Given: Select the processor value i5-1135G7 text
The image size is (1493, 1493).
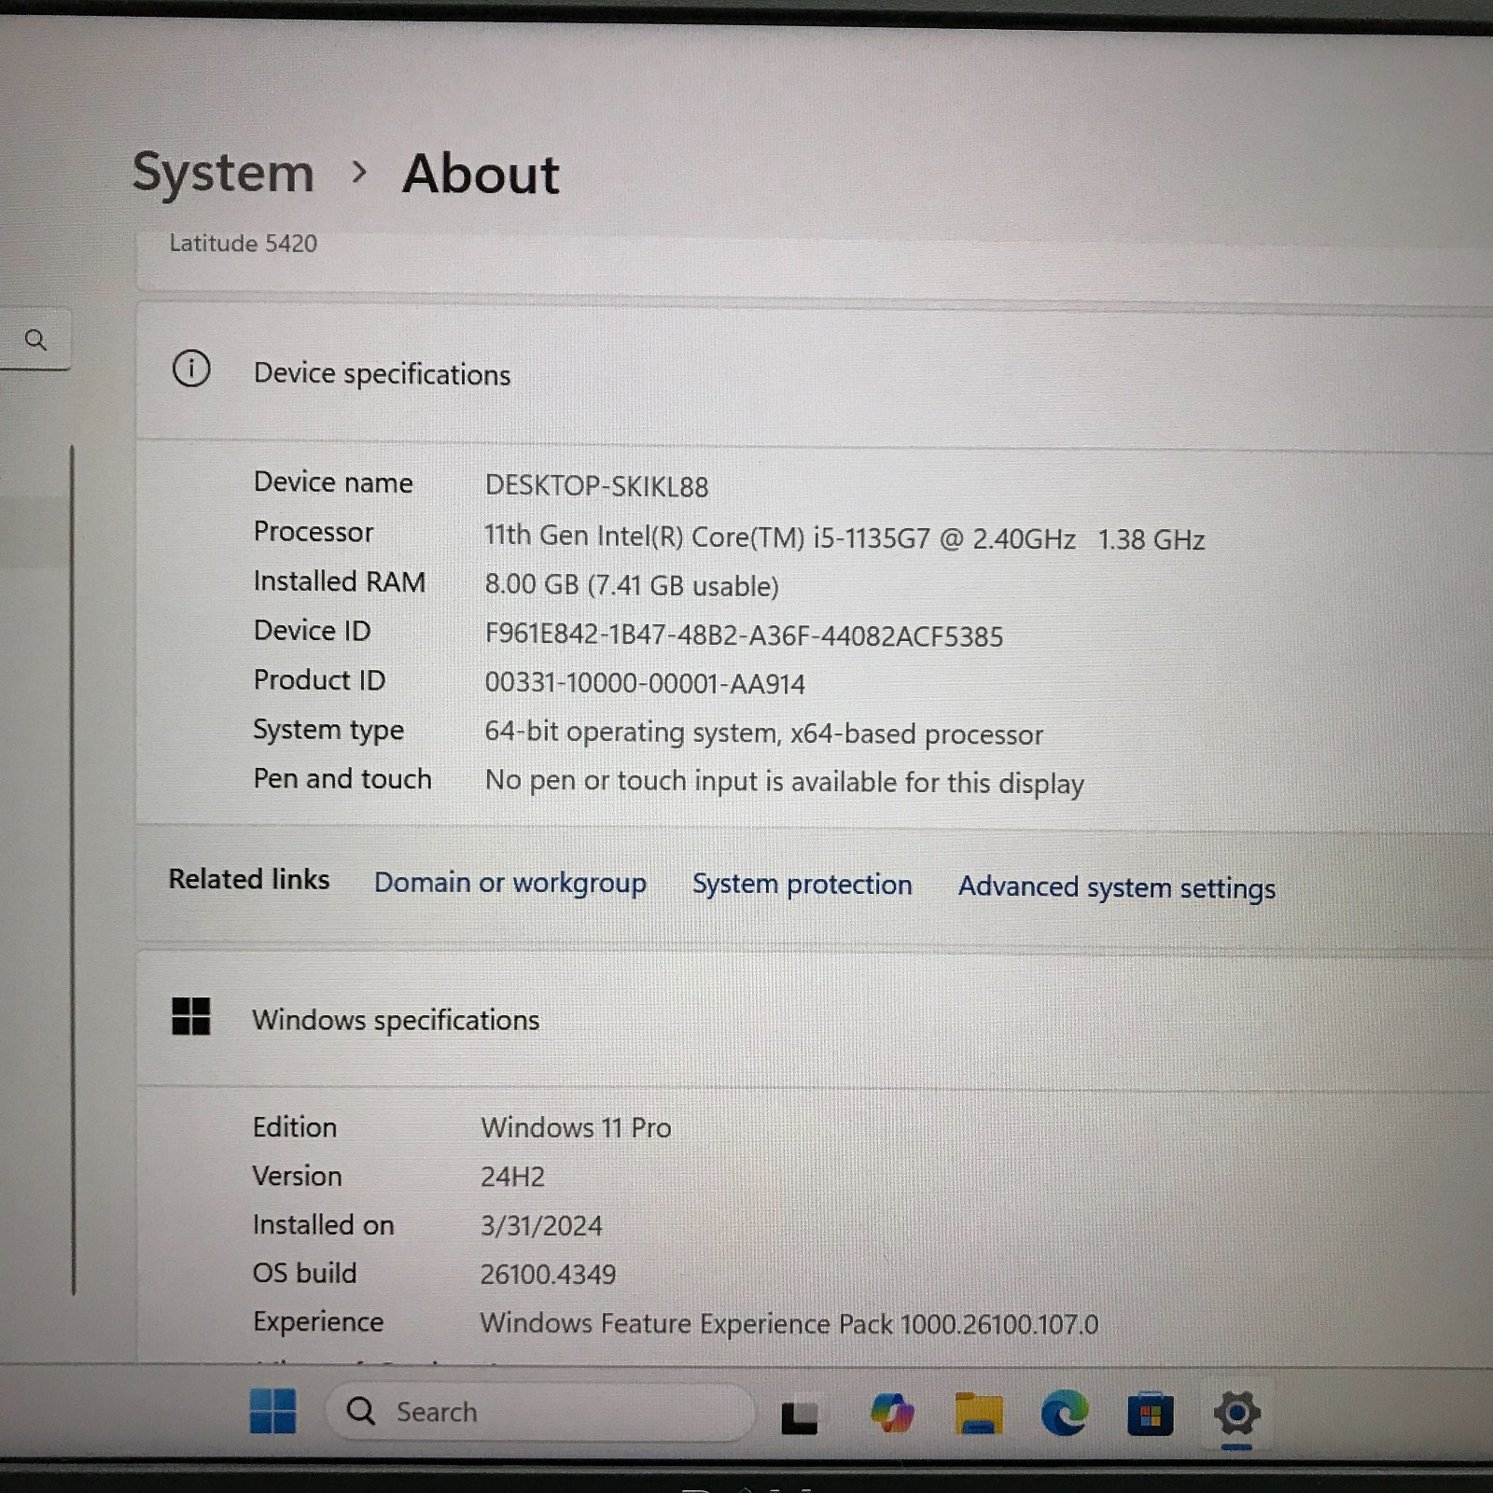Looking at the screenshot, I should click(844, 537).
